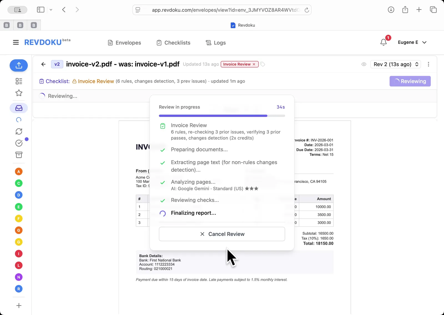Switch to the Checklists tab
444x315 pixels.
(173, 42)
